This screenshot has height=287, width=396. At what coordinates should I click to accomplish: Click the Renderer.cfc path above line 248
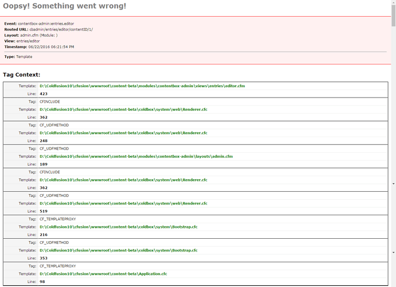123,133
